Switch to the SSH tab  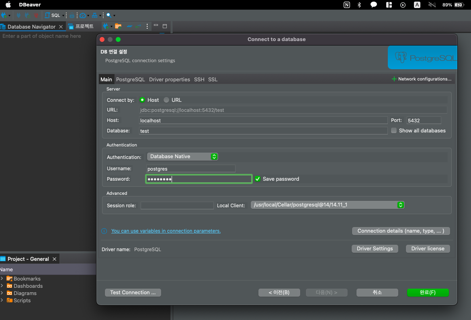[199, 79]
